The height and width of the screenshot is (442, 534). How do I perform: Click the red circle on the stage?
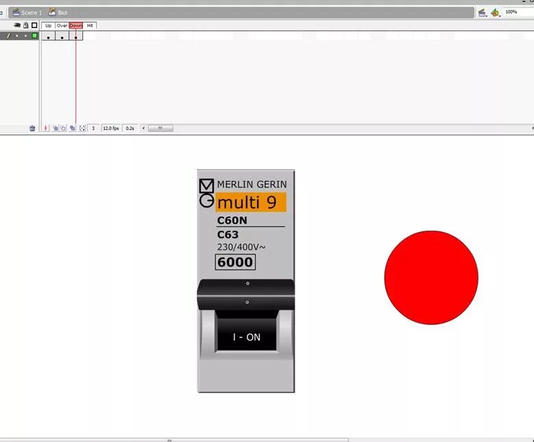[x=431, y=277]
